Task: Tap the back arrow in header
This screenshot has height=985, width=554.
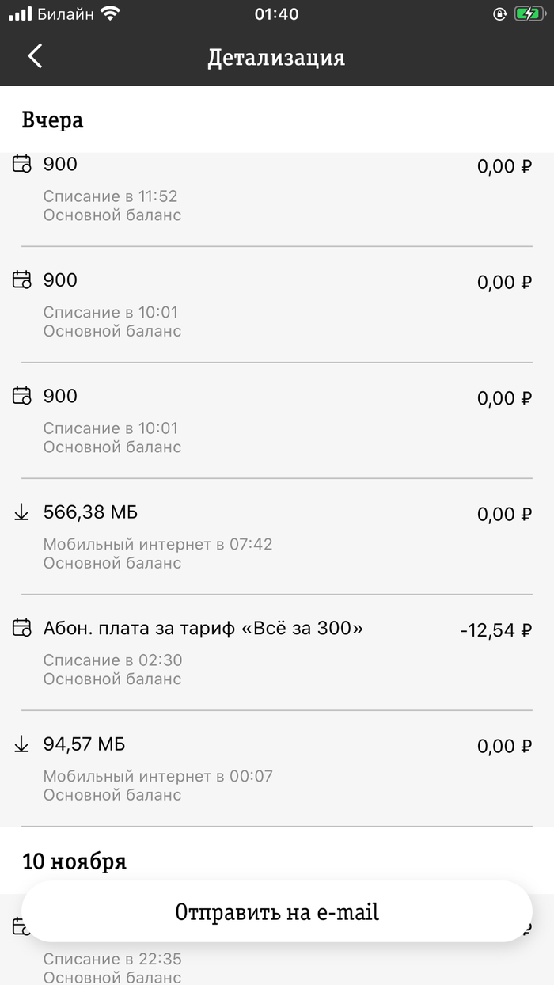Action: [x=35, y=56]
